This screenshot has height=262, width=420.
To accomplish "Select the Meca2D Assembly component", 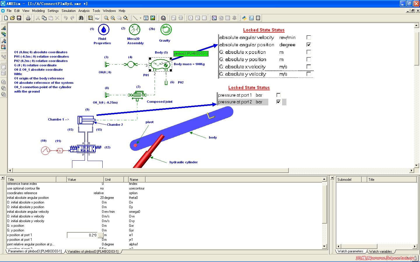I will [x=134, y=30].
